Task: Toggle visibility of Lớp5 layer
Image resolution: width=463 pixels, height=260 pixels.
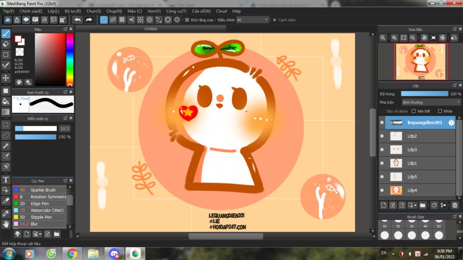Action: point(382,177)
